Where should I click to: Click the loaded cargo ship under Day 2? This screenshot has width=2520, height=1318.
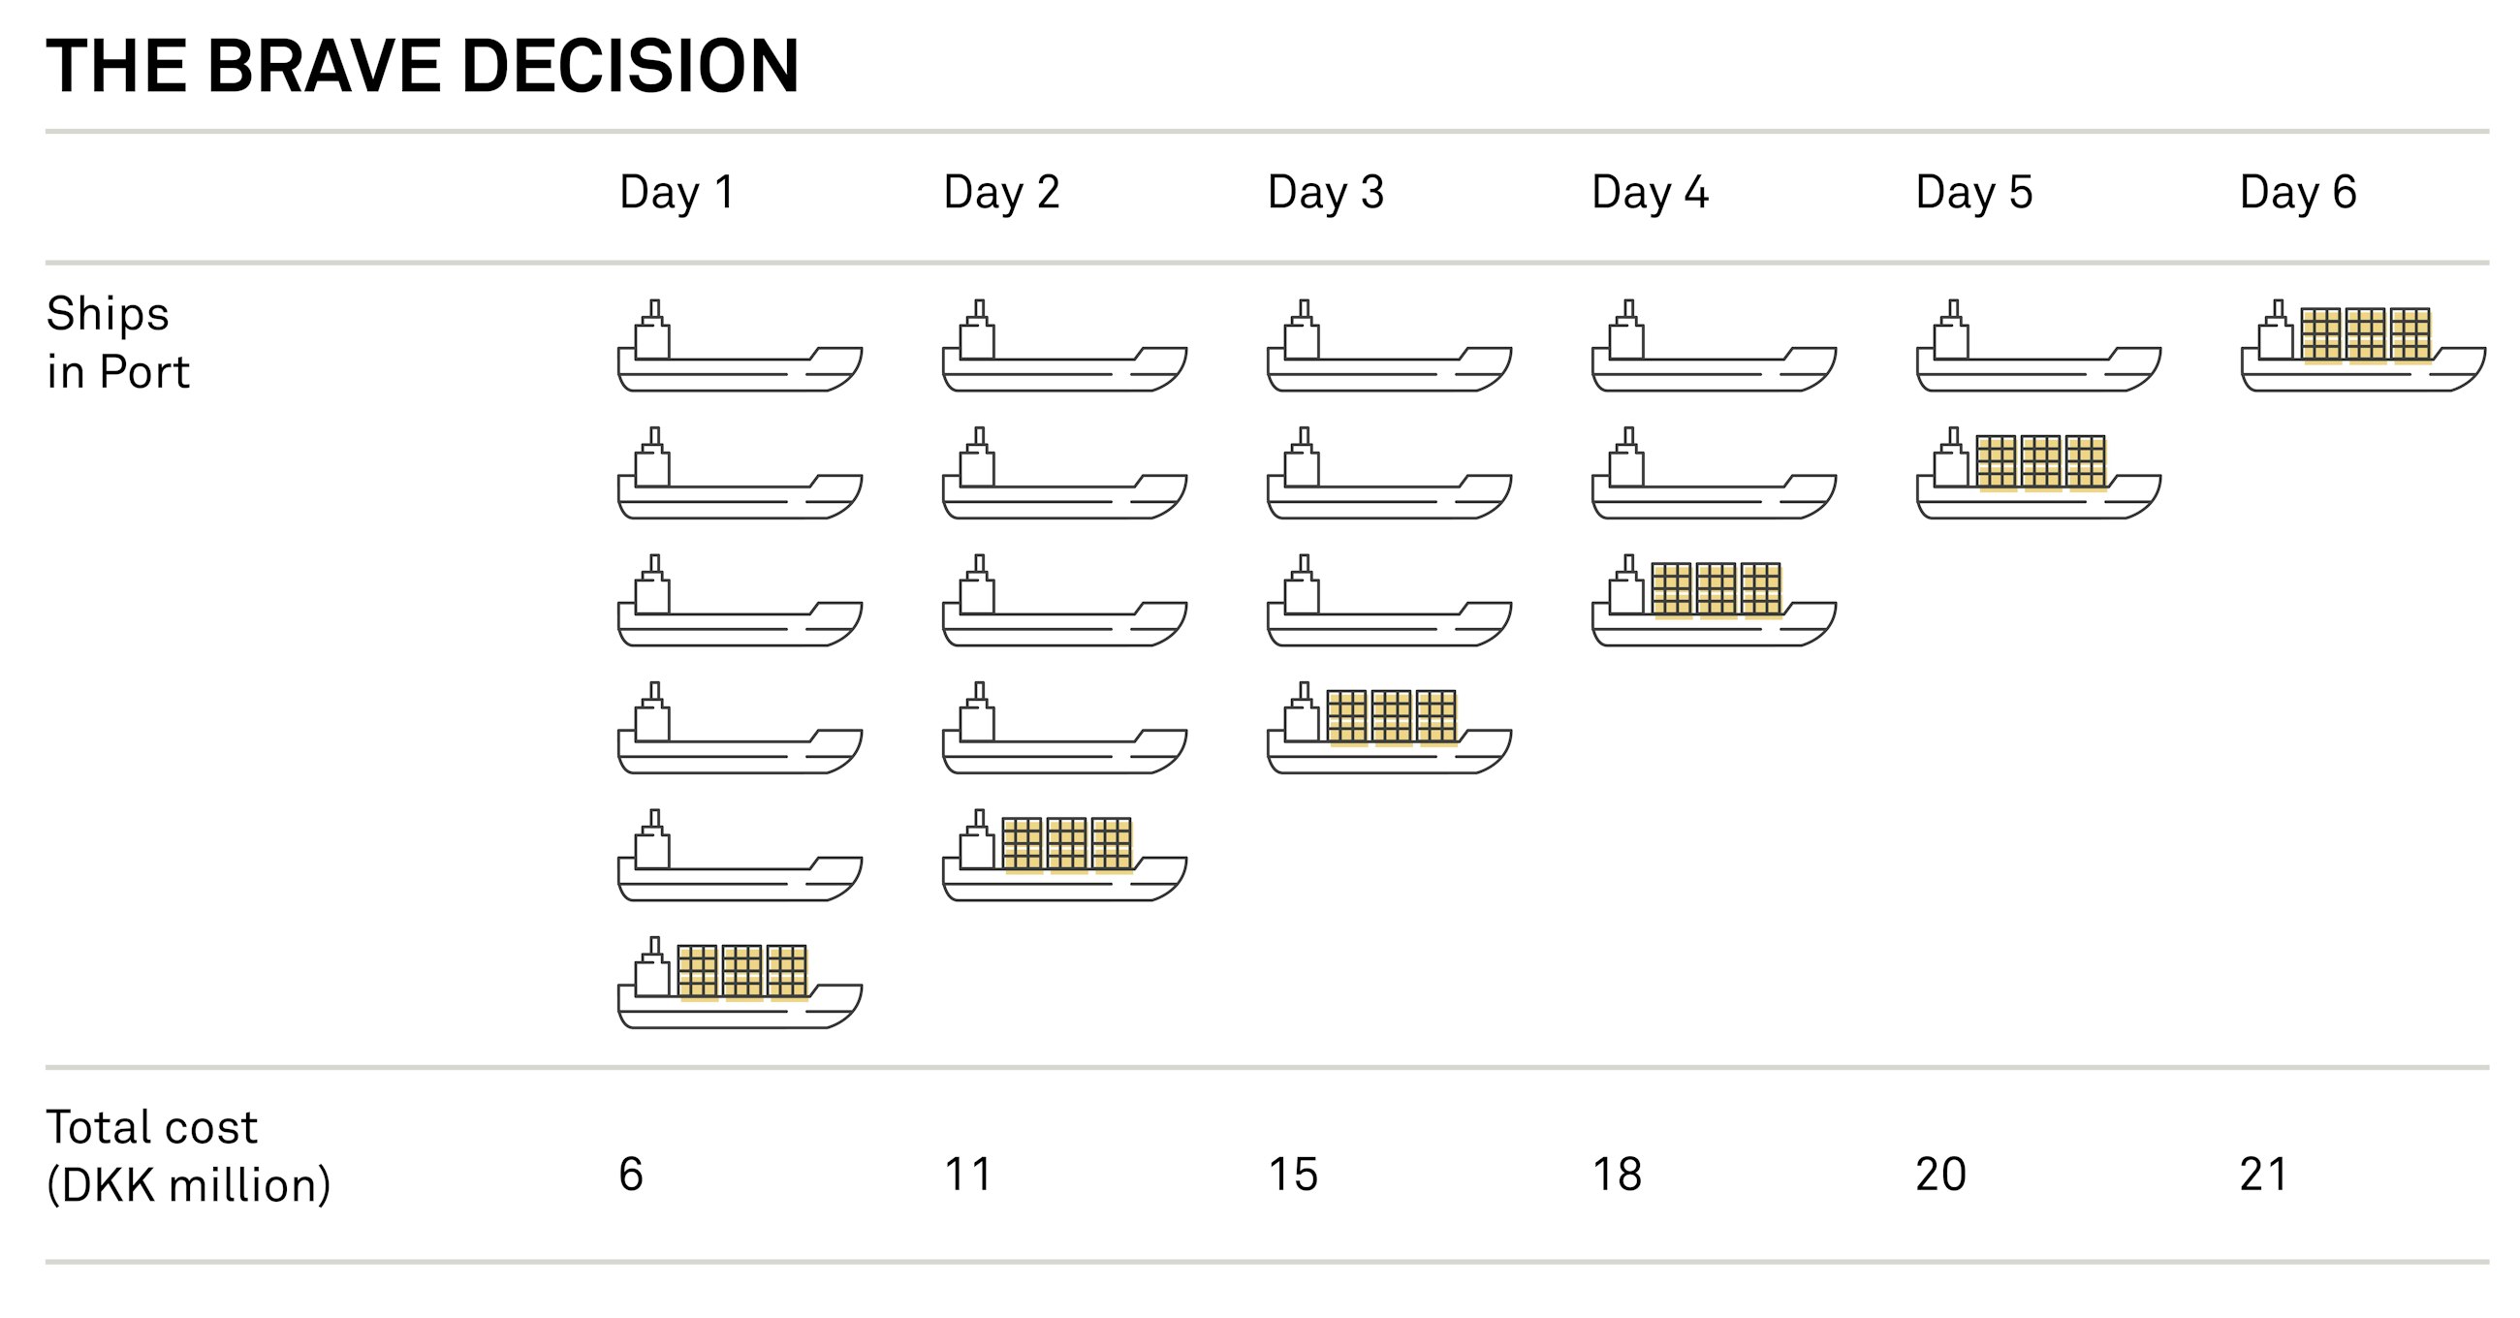point(1064,856)
